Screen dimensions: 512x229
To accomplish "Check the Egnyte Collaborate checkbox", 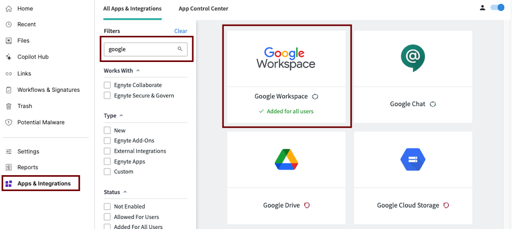I will [x=107, y=85].
